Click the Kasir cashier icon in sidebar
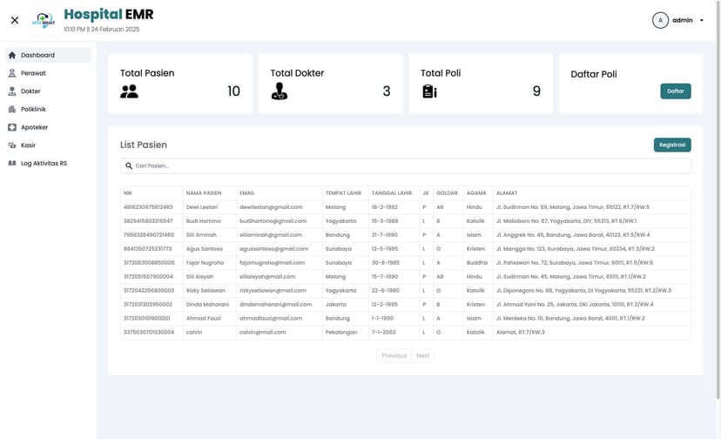Screen dimensions: 721x439 coord(12,145)
